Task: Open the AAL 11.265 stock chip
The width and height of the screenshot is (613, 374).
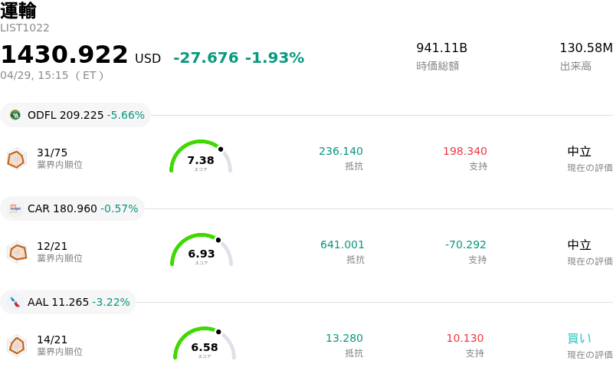Action: pos(69,302)
